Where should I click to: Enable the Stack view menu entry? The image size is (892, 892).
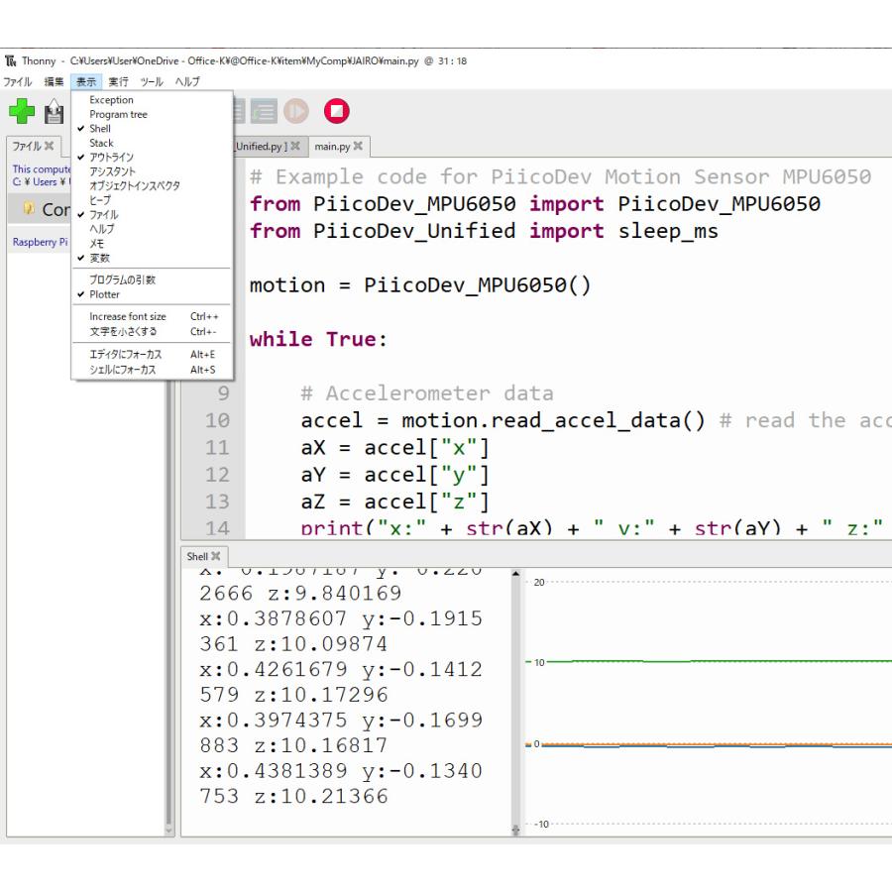click(x=101, y=143)
